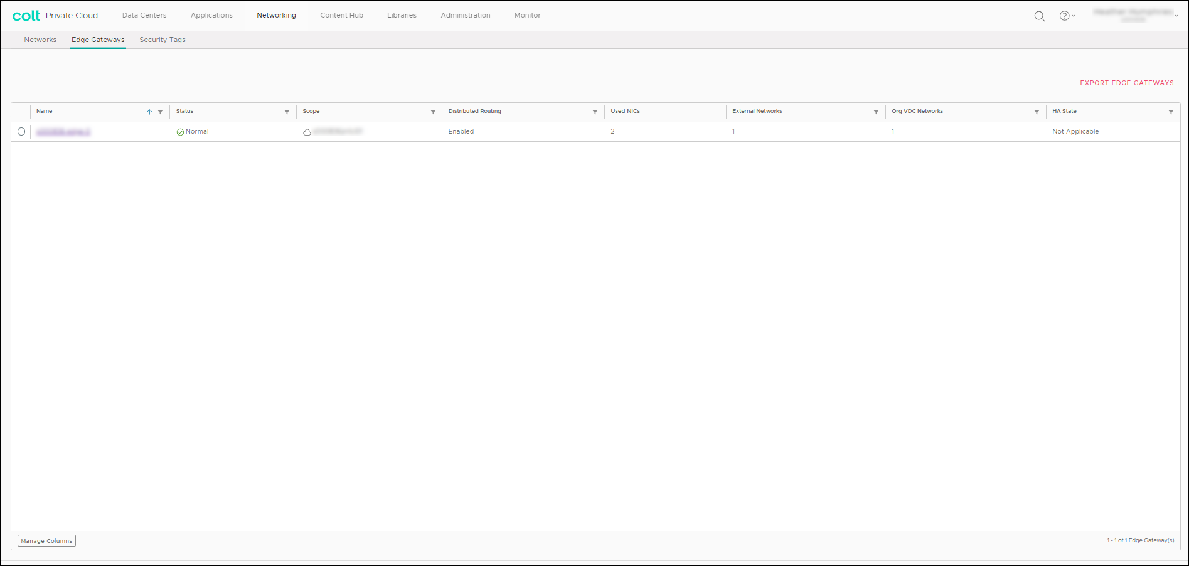Click the Scope cloud icon
The image size is (1189, 566).
click(x=307, y=132)
